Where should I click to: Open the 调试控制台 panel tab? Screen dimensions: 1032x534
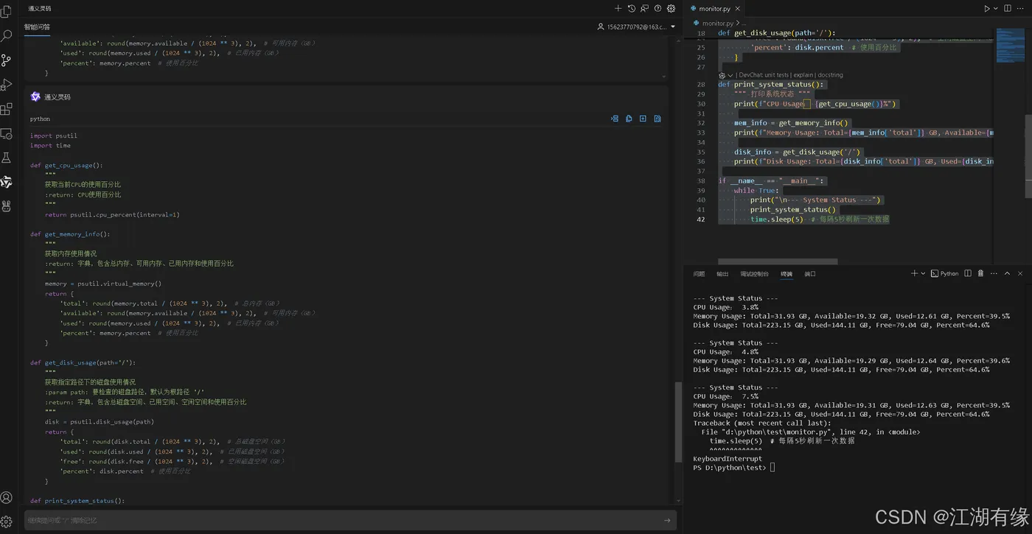click(x=754, y=274)
